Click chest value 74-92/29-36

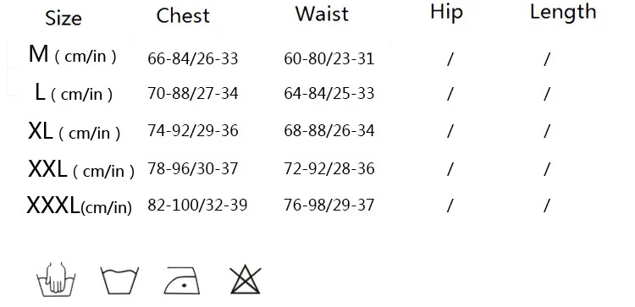click(193, 130)
